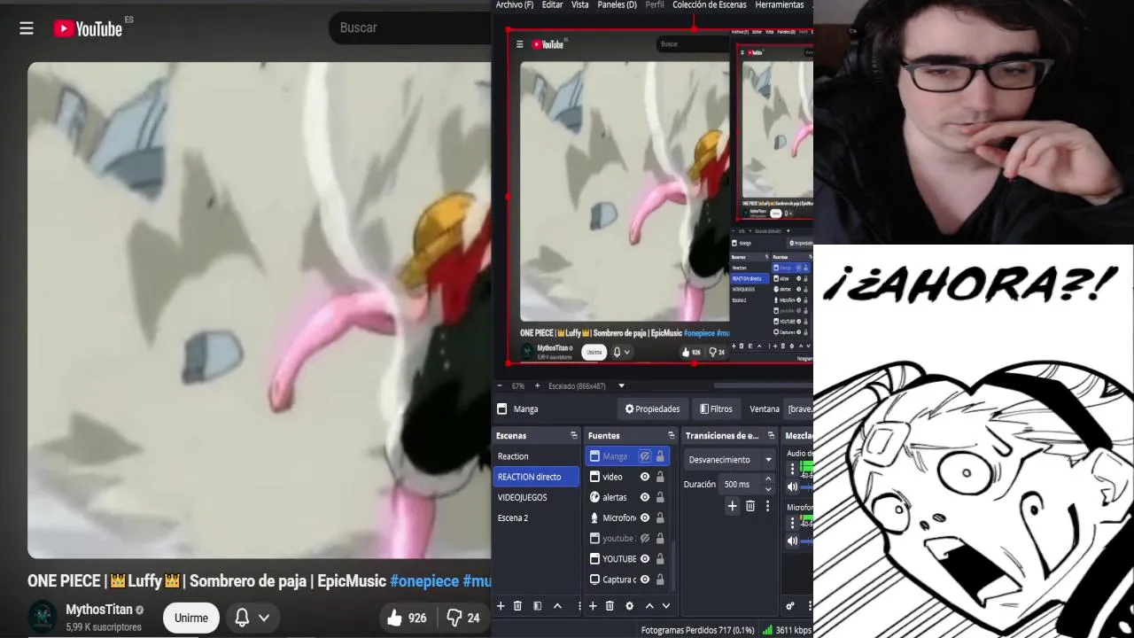Open the Ventana window selection combo

click(799, 408)
